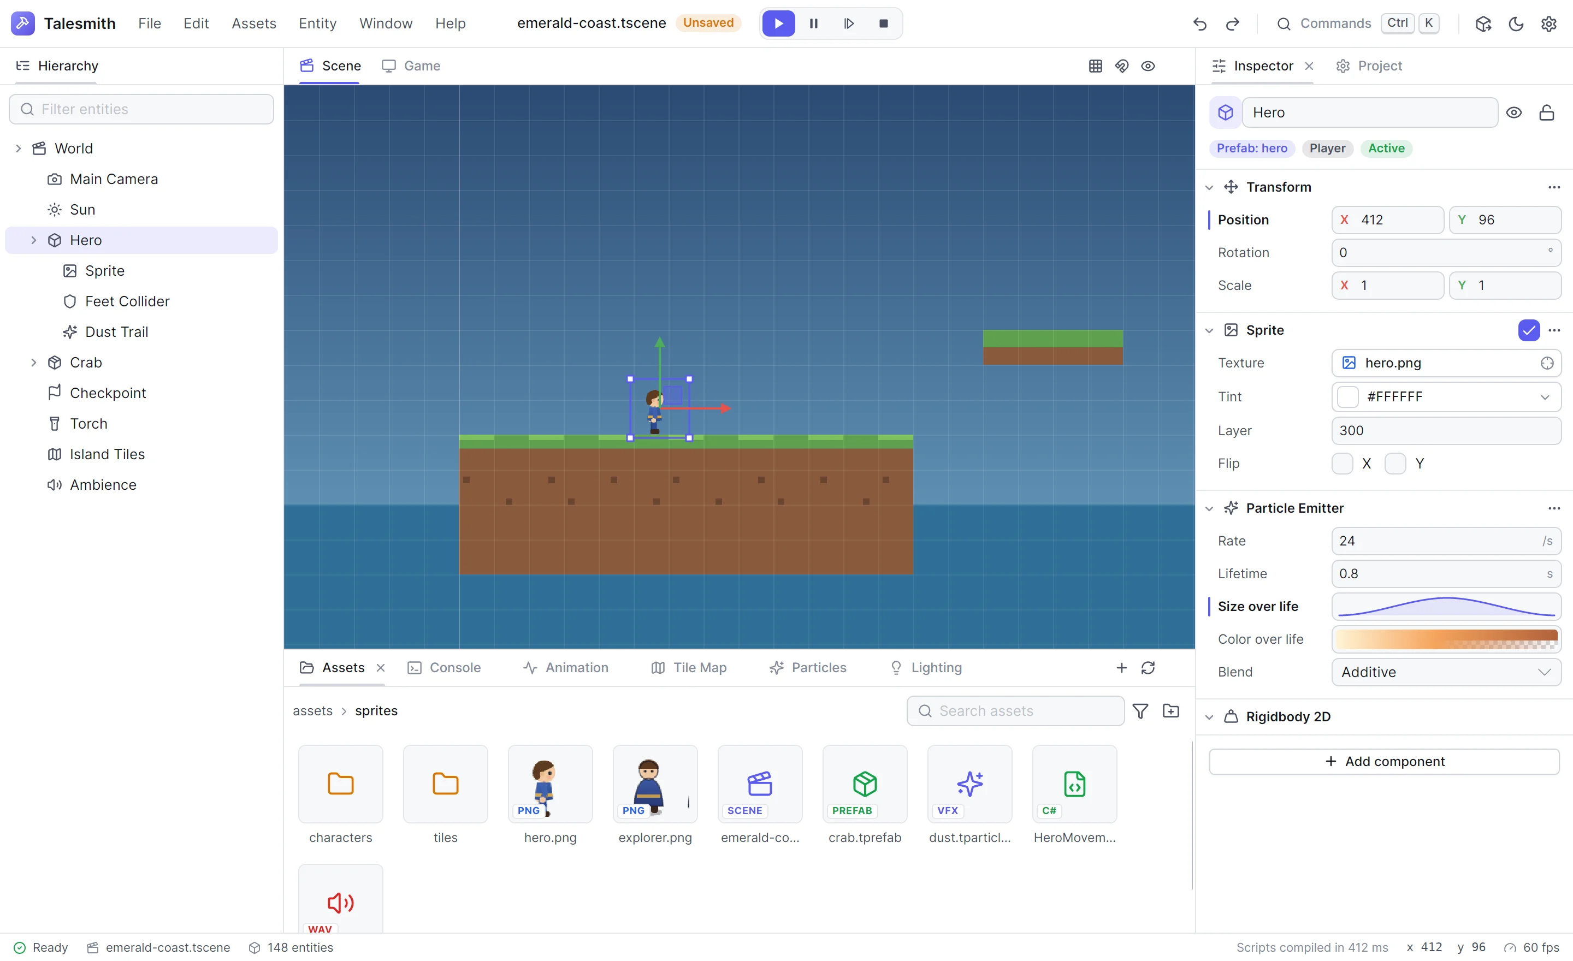Switch to the Project tab
The width and height of the screenshot is (1573, 961).
coord(1369,66)
